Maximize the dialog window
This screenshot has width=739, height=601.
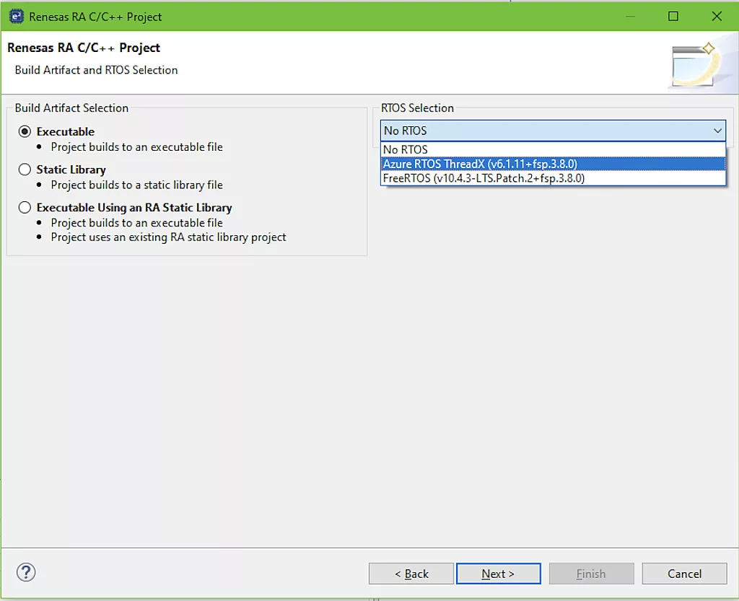click(673, 15)
